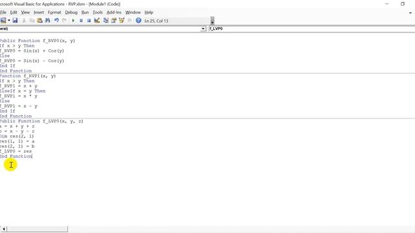Click the procedure box showing f_LVP0
This screenshot has height=233, width=415.
(312, 28)
